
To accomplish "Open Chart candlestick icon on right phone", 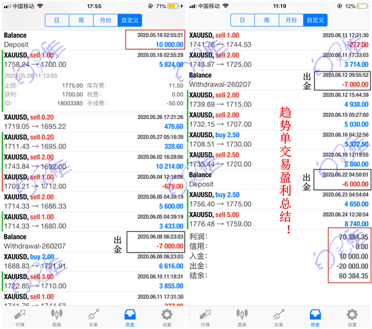I will tap(242, 318).
